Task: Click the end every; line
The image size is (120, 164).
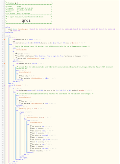Action: click(12, 163)
